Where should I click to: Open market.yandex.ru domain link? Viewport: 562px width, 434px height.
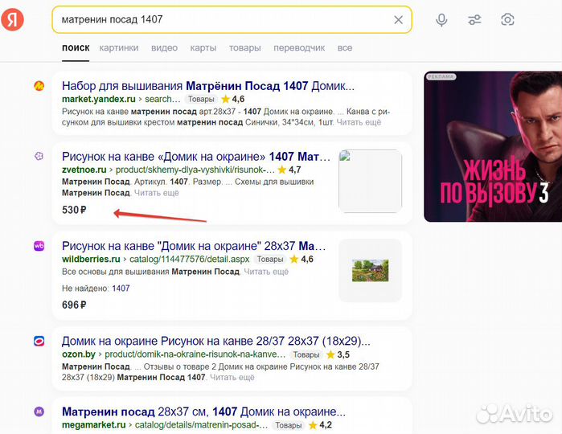coord(99,99)
